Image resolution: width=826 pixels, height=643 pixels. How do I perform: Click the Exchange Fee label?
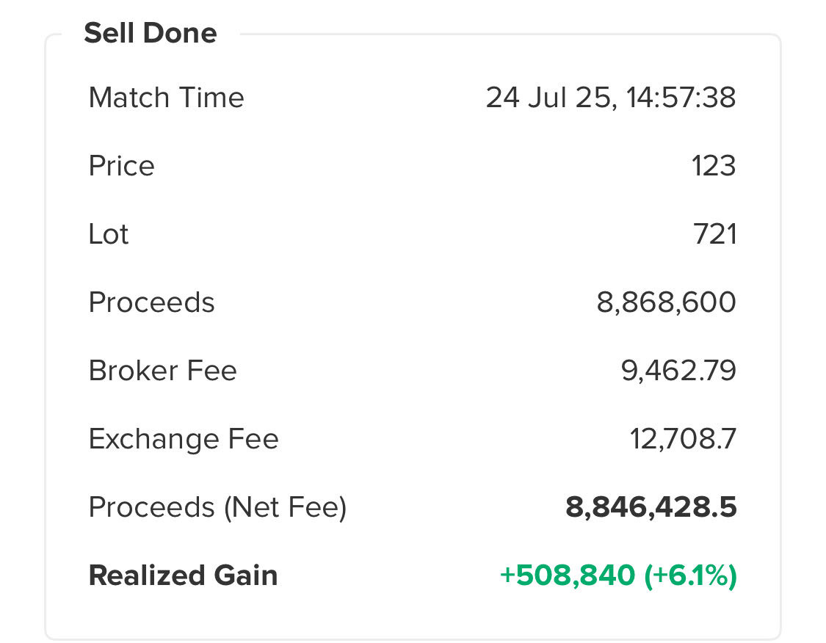[x=184, y=439]
